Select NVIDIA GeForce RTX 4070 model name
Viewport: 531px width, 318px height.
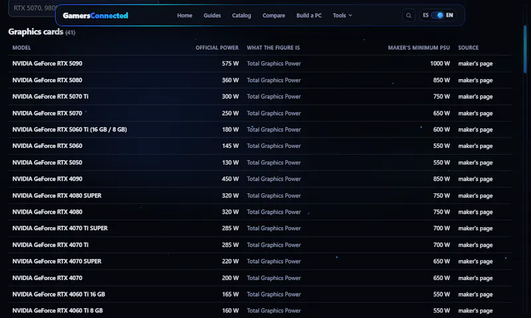coord(47,278)
